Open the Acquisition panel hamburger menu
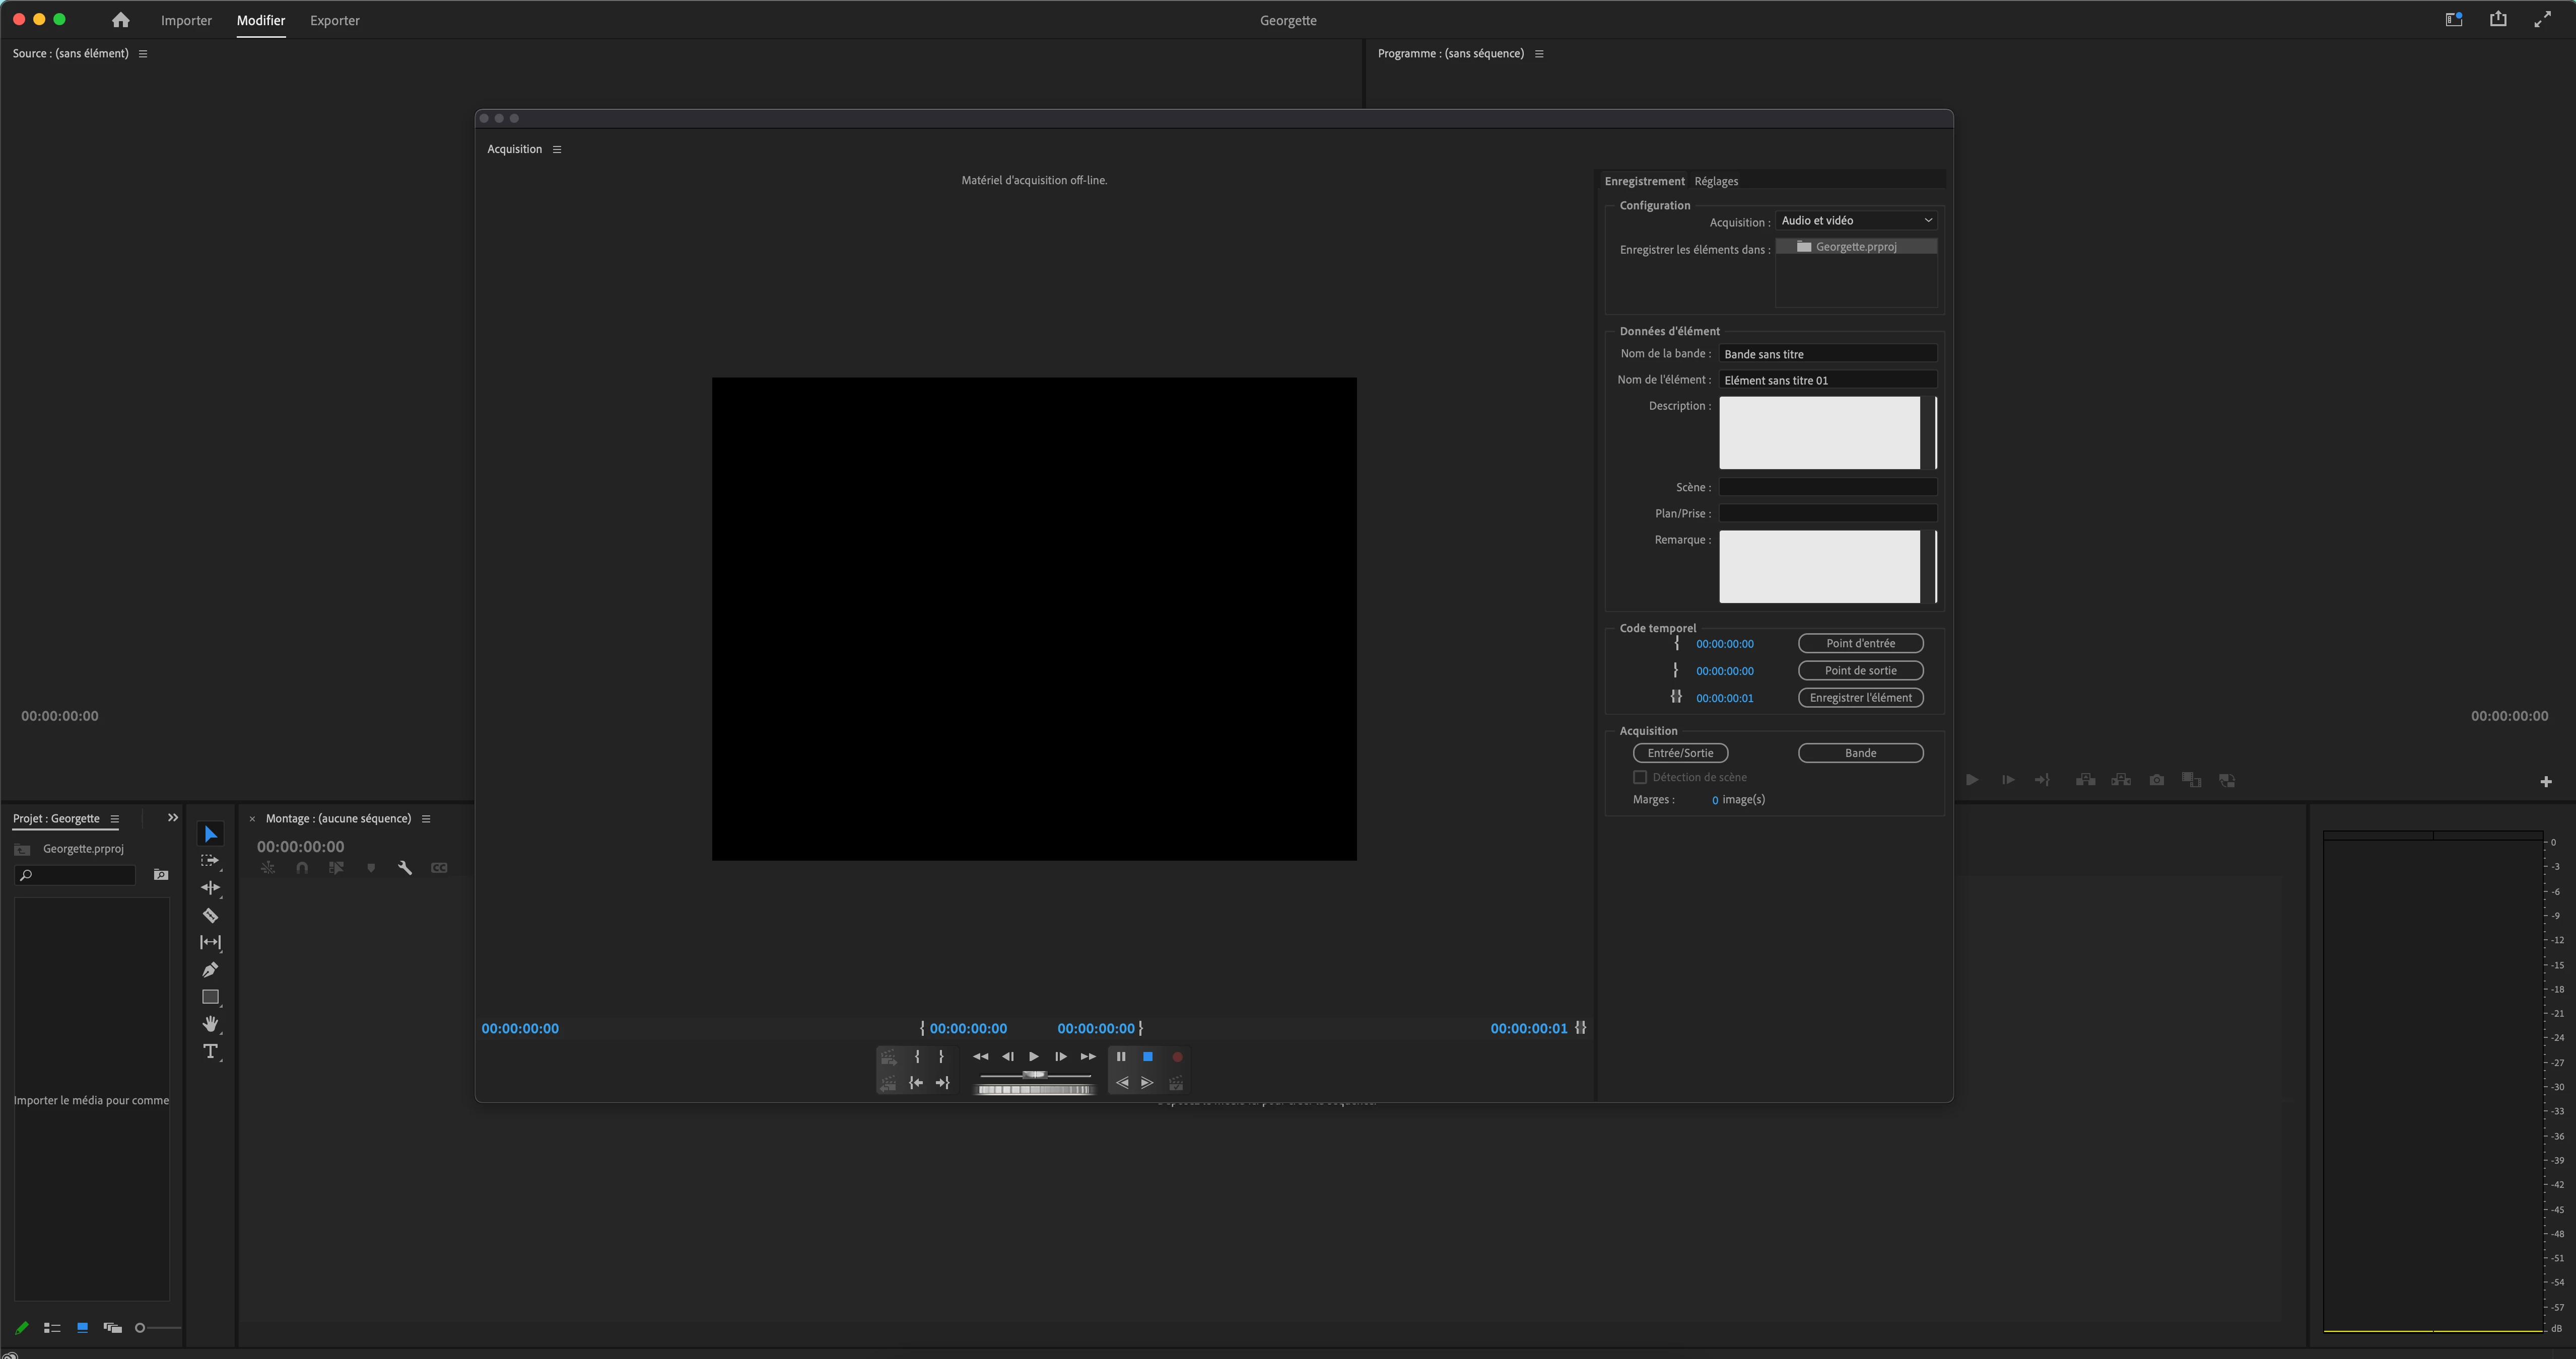The image size is (2576, 1359). coord(557,150)
